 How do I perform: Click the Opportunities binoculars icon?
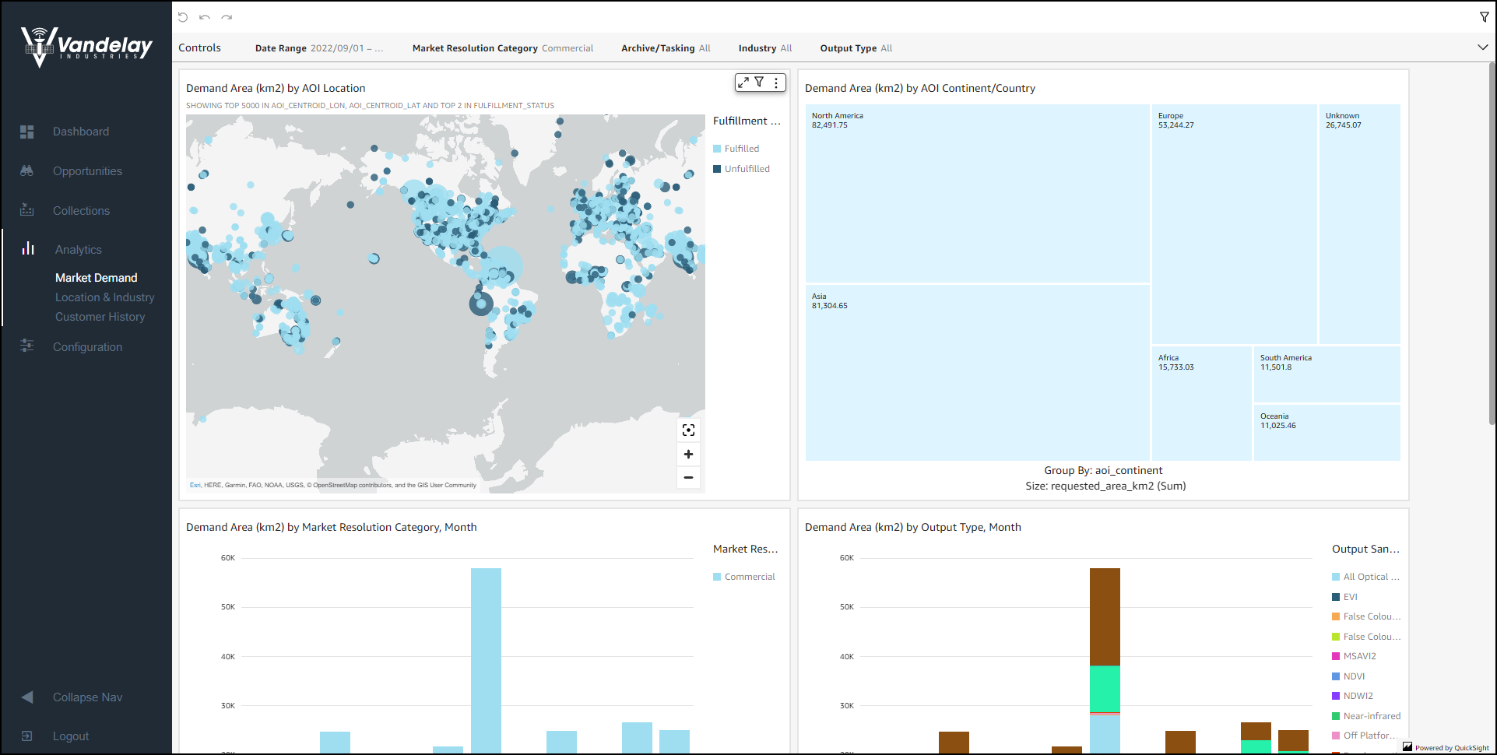point(27,171)
